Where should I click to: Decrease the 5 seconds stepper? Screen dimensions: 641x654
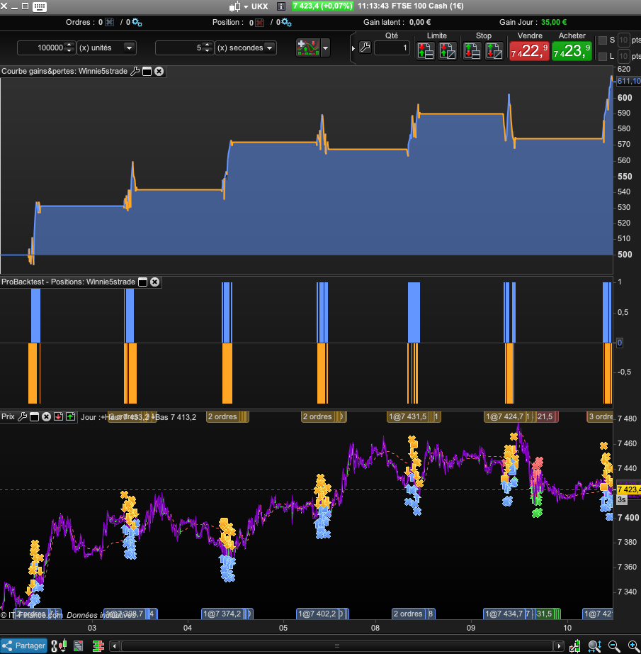pyautogui.click(x=208, y=51)
